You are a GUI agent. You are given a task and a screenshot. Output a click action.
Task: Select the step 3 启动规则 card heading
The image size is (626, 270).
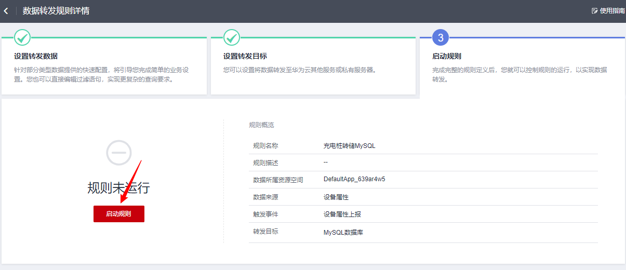pyautogui.click(x=447, y=56)
